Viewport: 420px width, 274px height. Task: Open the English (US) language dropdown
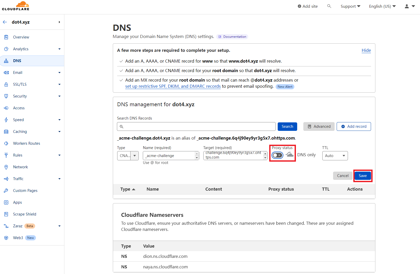(382, 6)
